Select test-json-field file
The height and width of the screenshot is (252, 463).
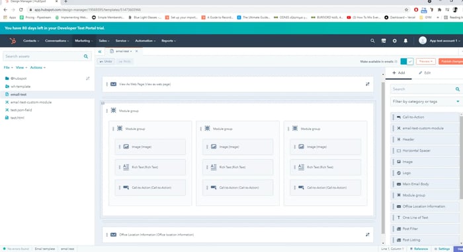[21, 110]
